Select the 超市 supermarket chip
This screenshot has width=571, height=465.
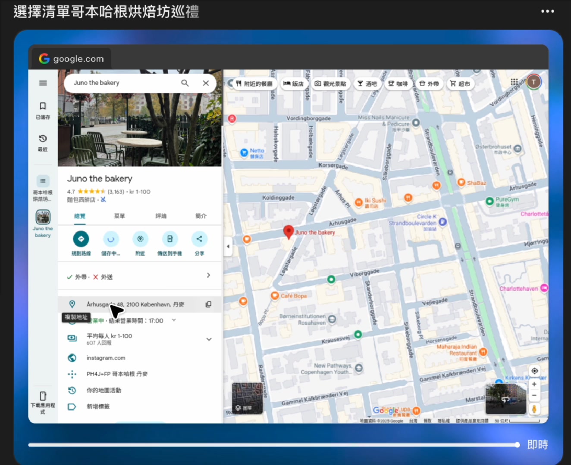coord(460,84)
